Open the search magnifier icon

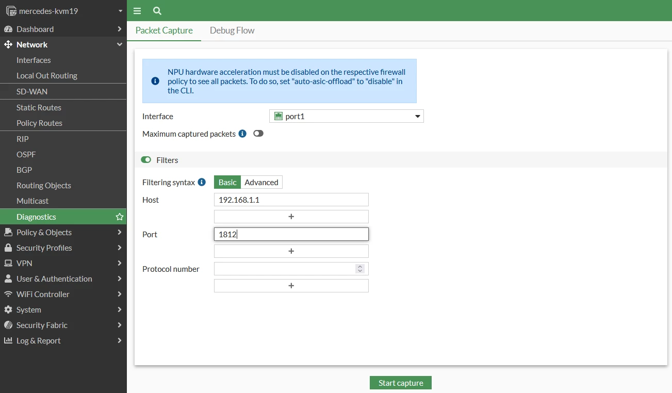point(157,11)
